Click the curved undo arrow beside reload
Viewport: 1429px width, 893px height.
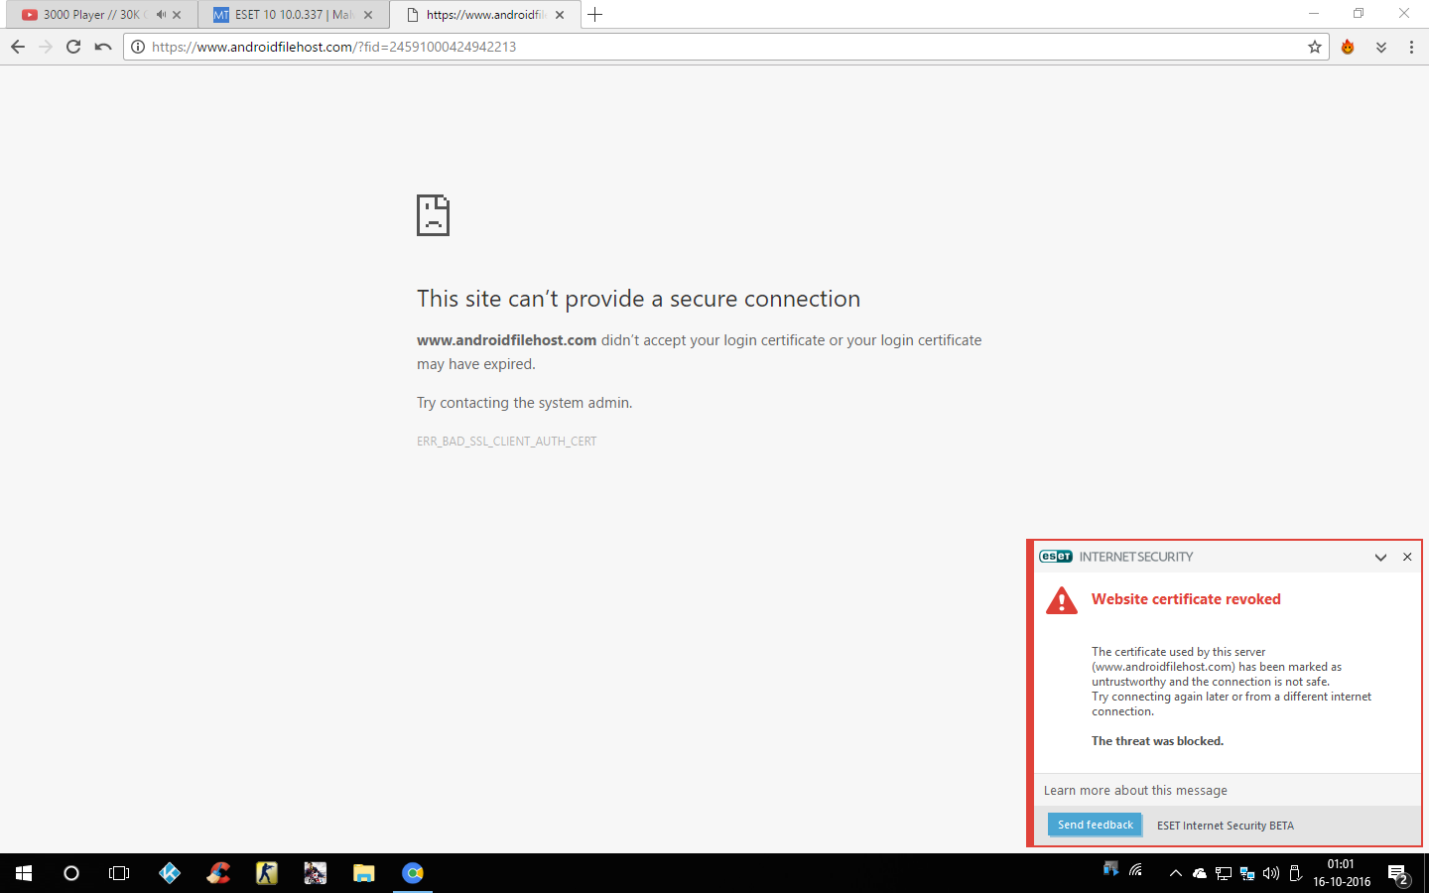(103, 47)
